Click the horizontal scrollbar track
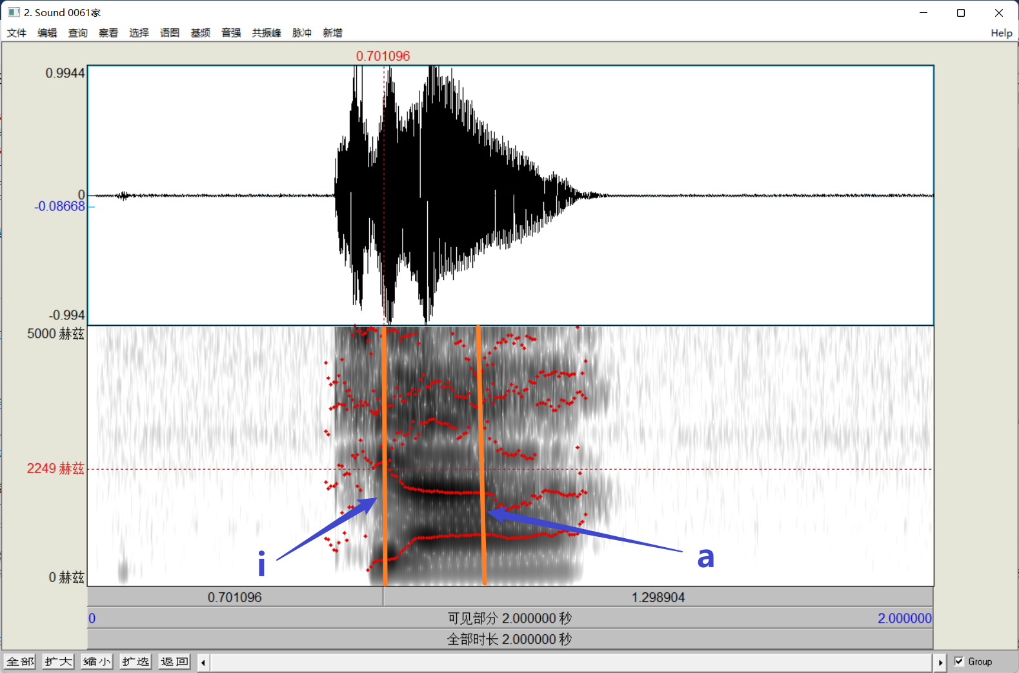 tap(572, 662)
